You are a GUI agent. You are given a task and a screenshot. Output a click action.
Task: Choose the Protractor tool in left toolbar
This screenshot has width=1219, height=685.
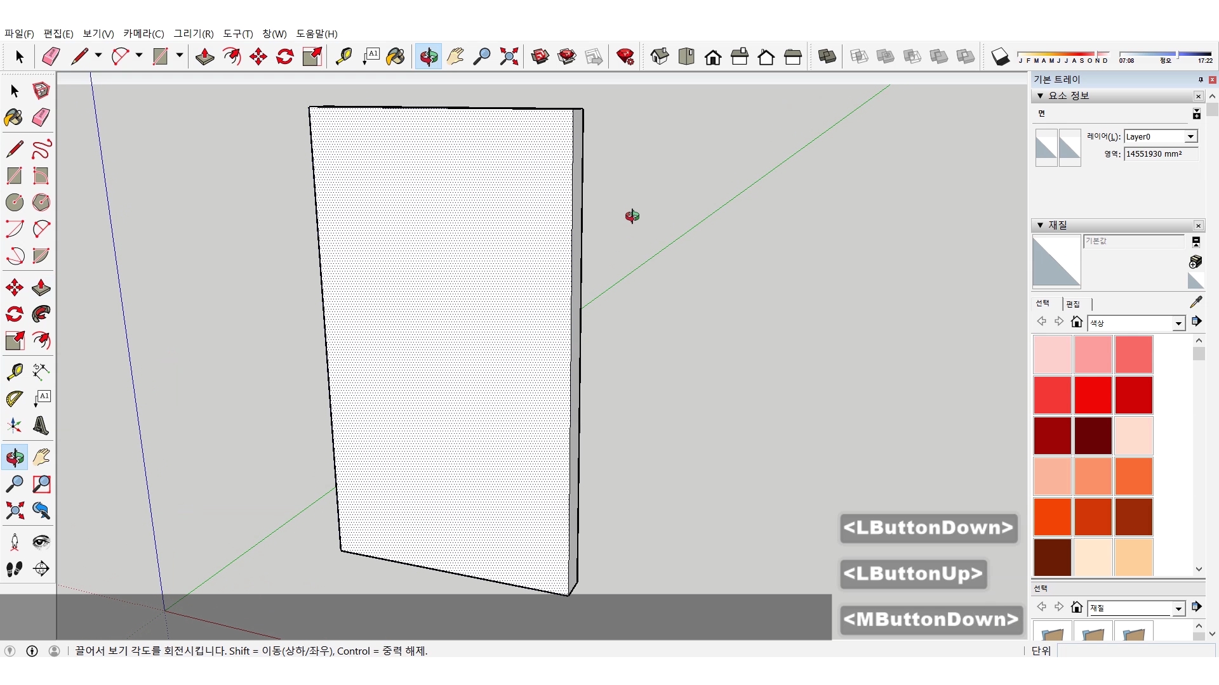click(x=14, y=398)
